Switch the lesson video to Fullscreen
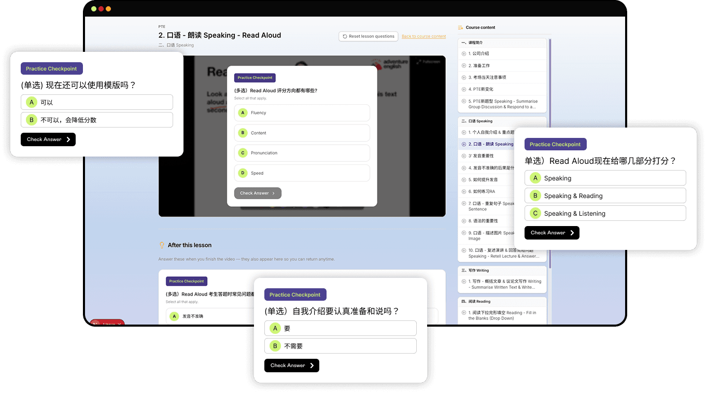Viewport: 707px width, 393px height. coord(428,61)
